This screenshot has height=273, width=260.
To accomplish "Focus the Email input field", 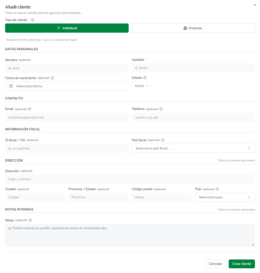I will [x=67, y=117].
